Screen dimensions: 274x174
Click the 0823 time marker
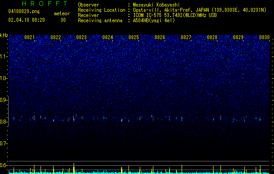81,37
